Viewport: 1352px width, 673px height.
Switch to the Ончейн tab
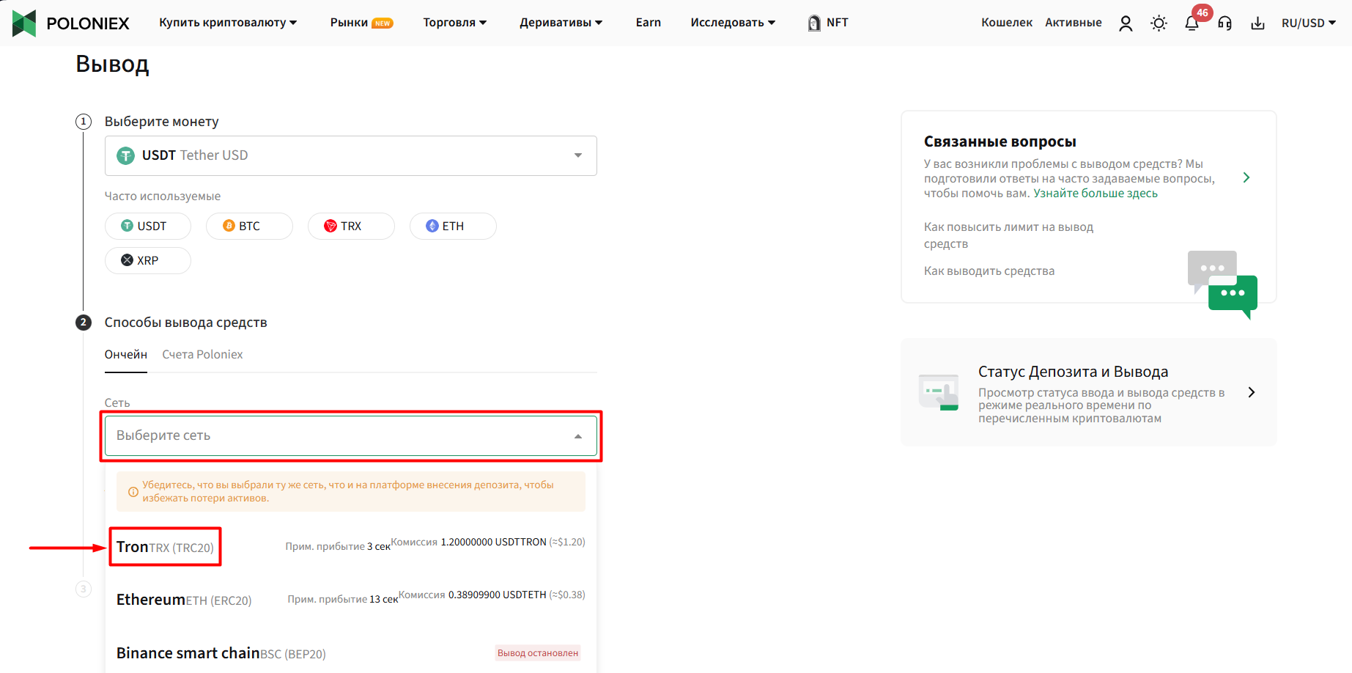pyautogui.click(x=126, y=355)
